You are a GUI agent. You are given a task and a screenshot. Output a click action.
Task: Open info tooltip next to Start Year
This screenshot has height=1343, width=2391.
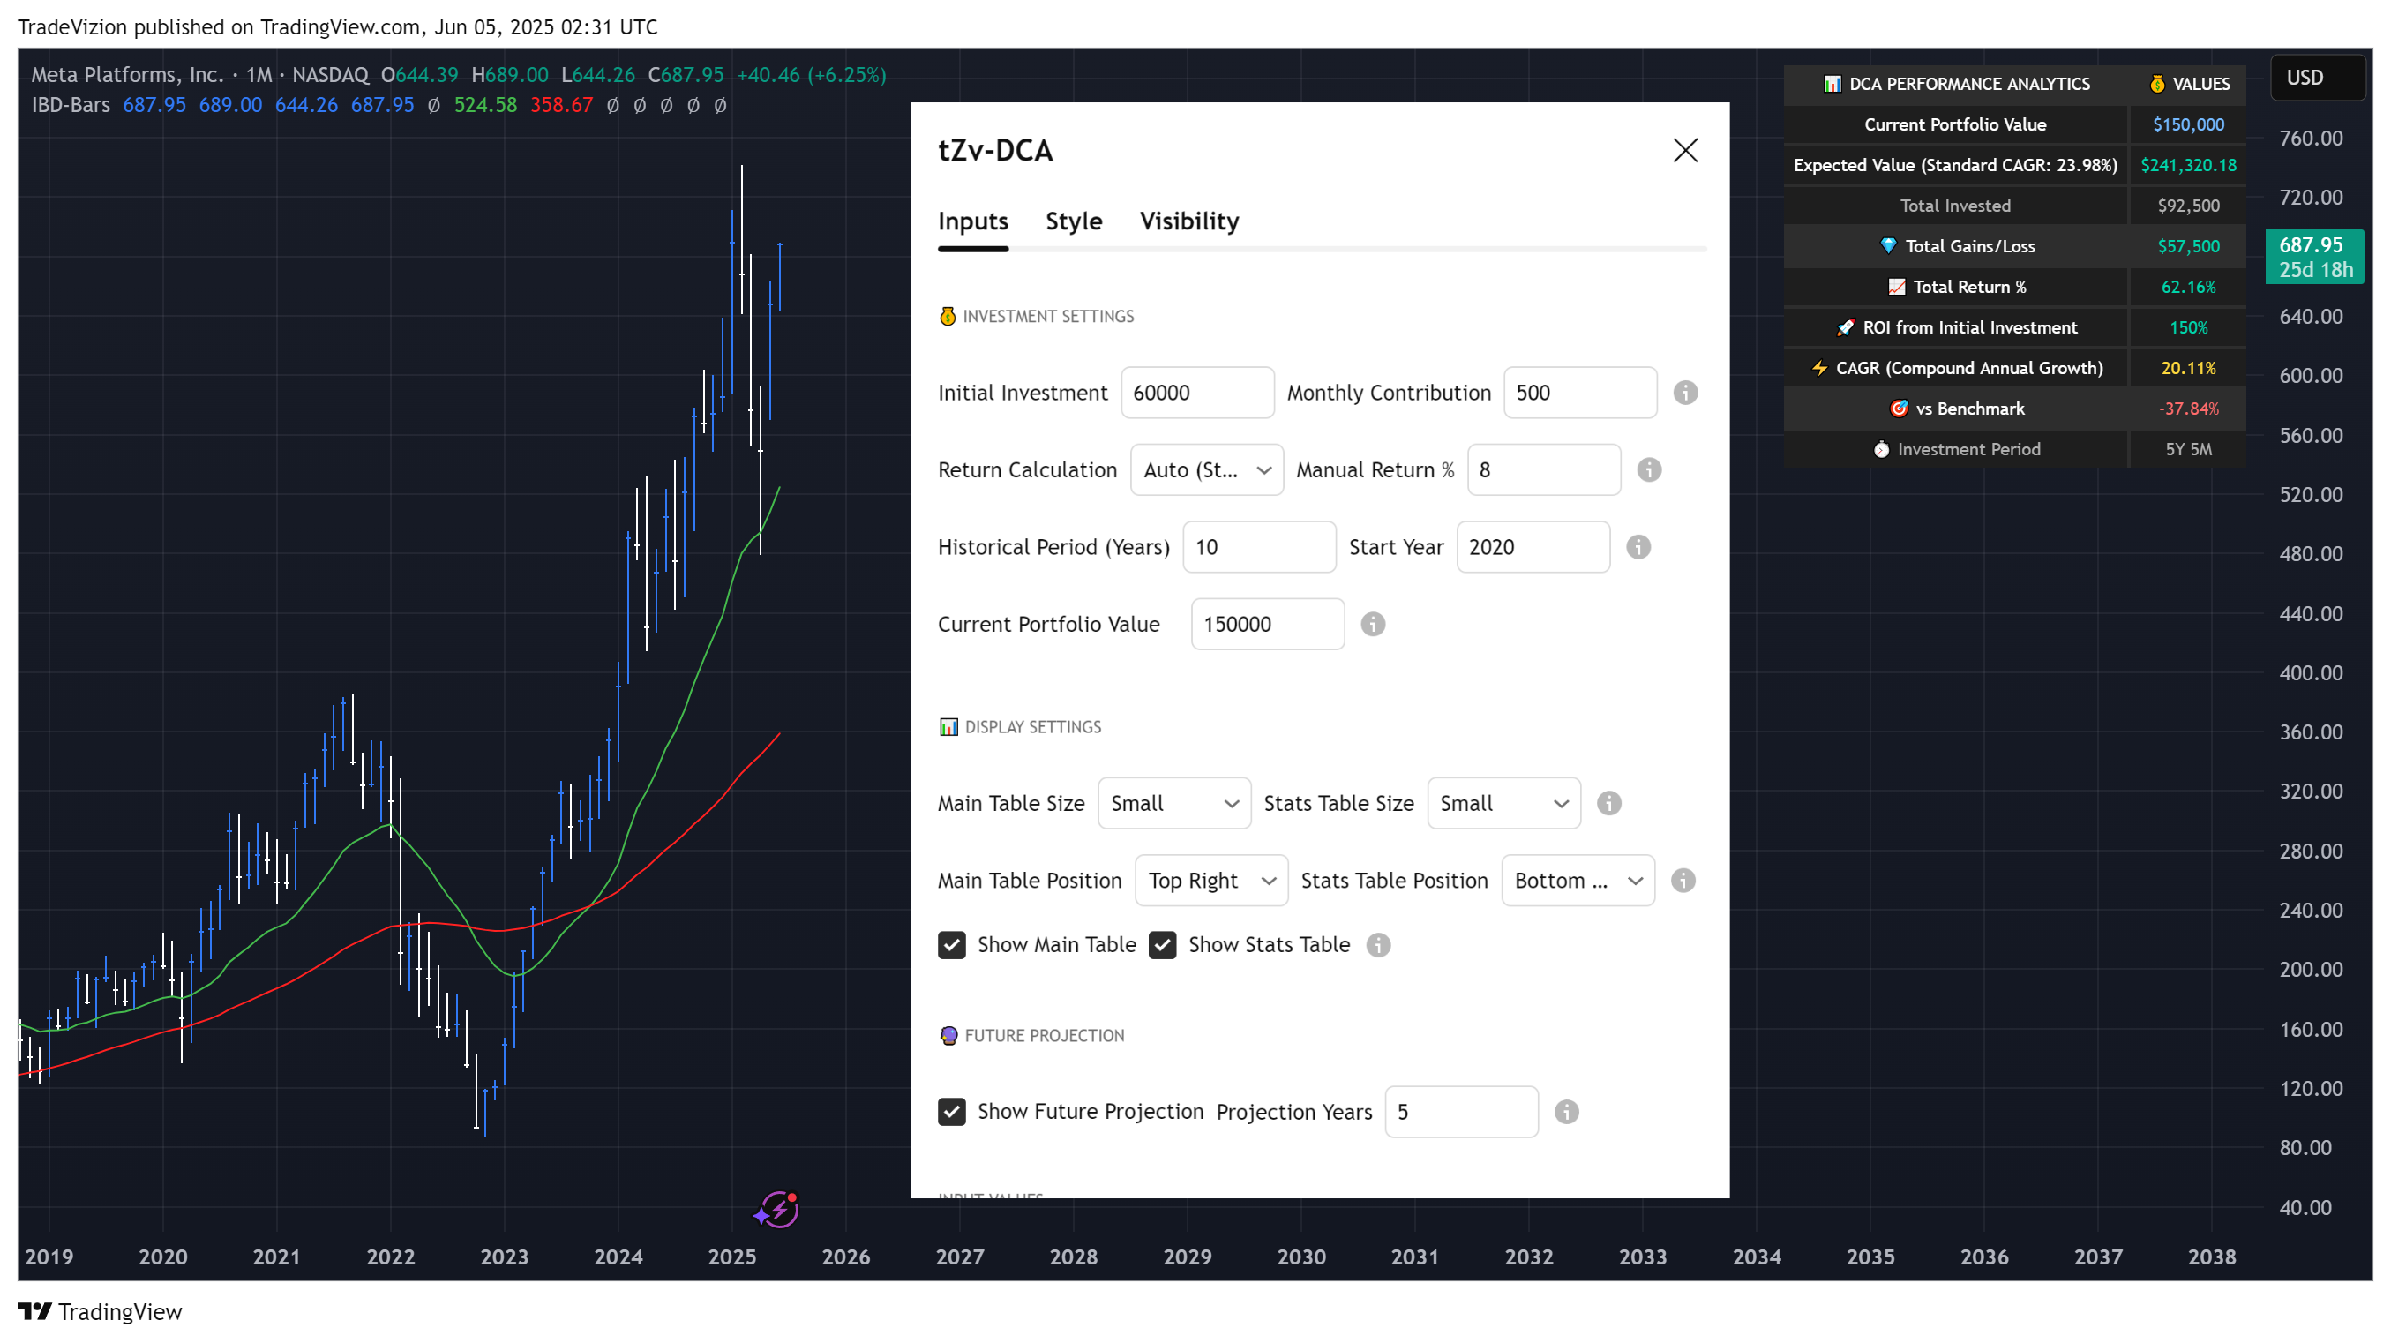1638,547
